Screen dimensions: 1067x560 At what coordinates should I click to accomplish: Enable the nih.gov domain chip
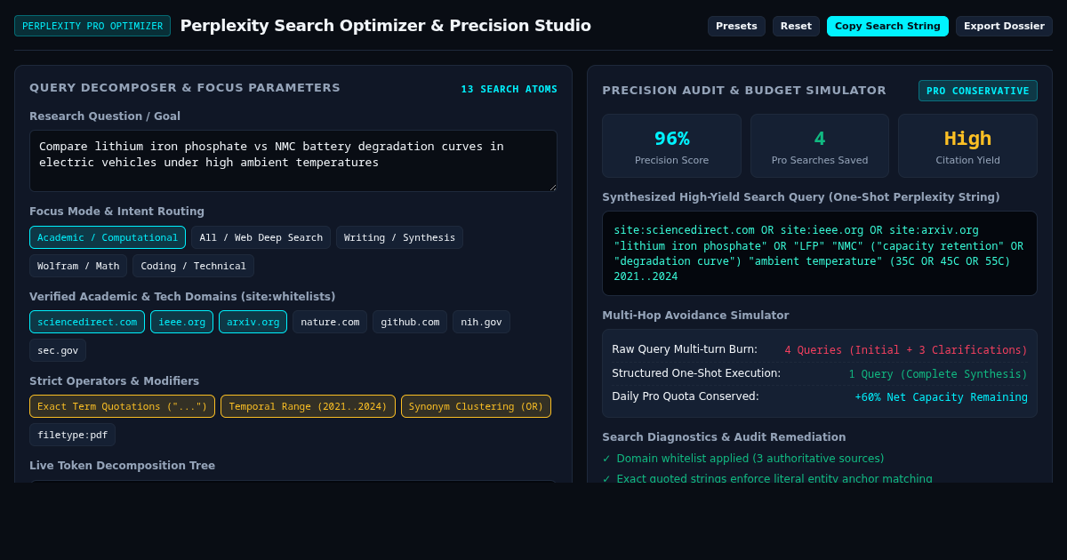tap(481, 322)
